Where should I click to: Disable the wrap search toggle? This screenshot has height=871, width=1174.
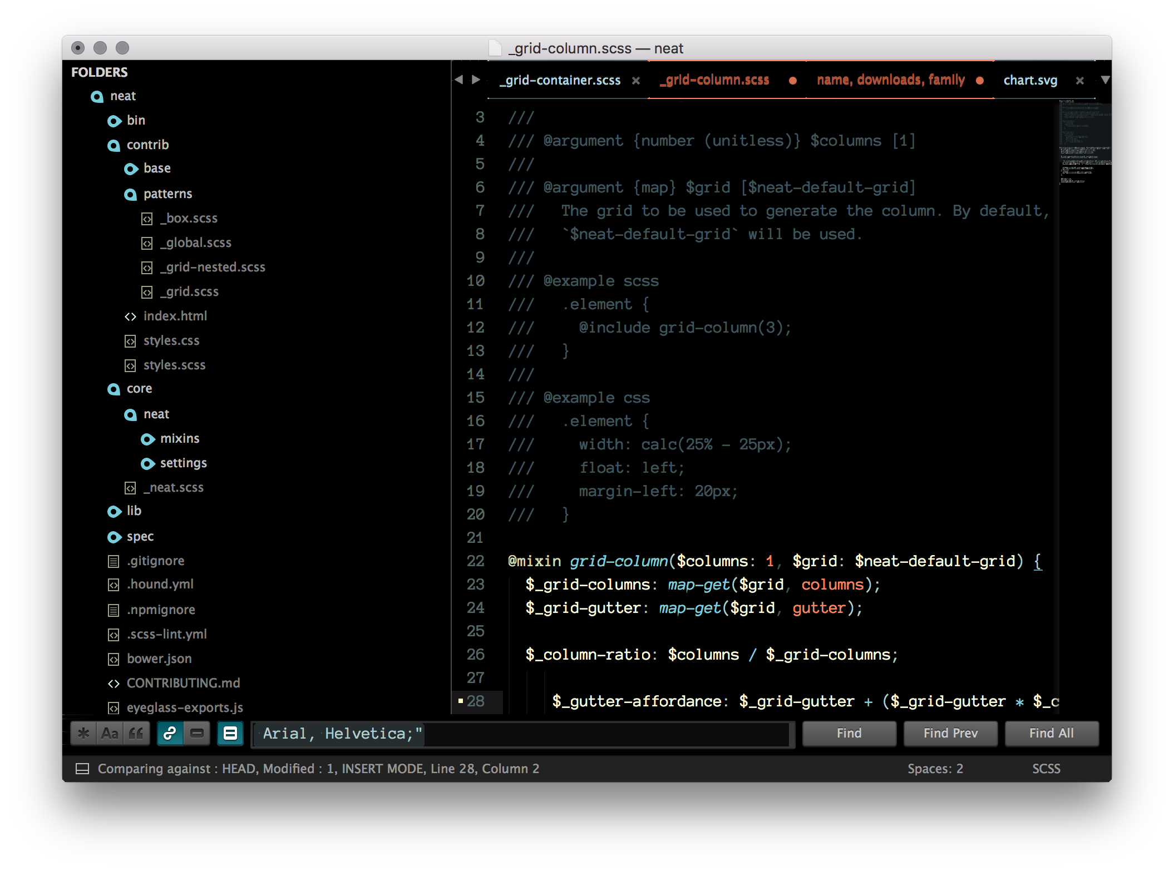[171, 733]
